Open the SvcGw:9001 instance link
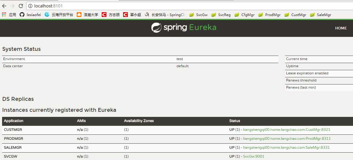Viewport: 353px width, 160px height. tap(254, 156)
